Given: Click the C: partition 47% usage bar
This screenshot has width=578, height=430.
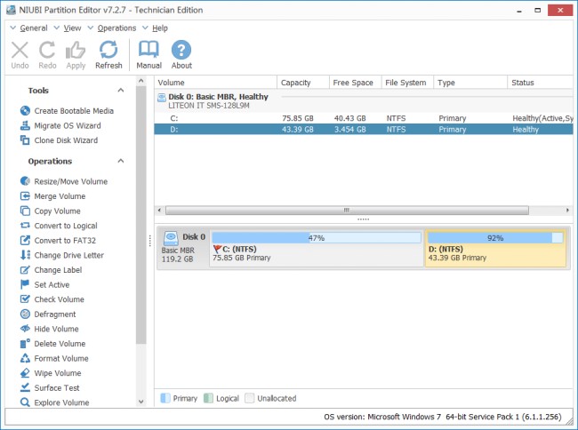Looking at the screenshot, I should (317, 238).
